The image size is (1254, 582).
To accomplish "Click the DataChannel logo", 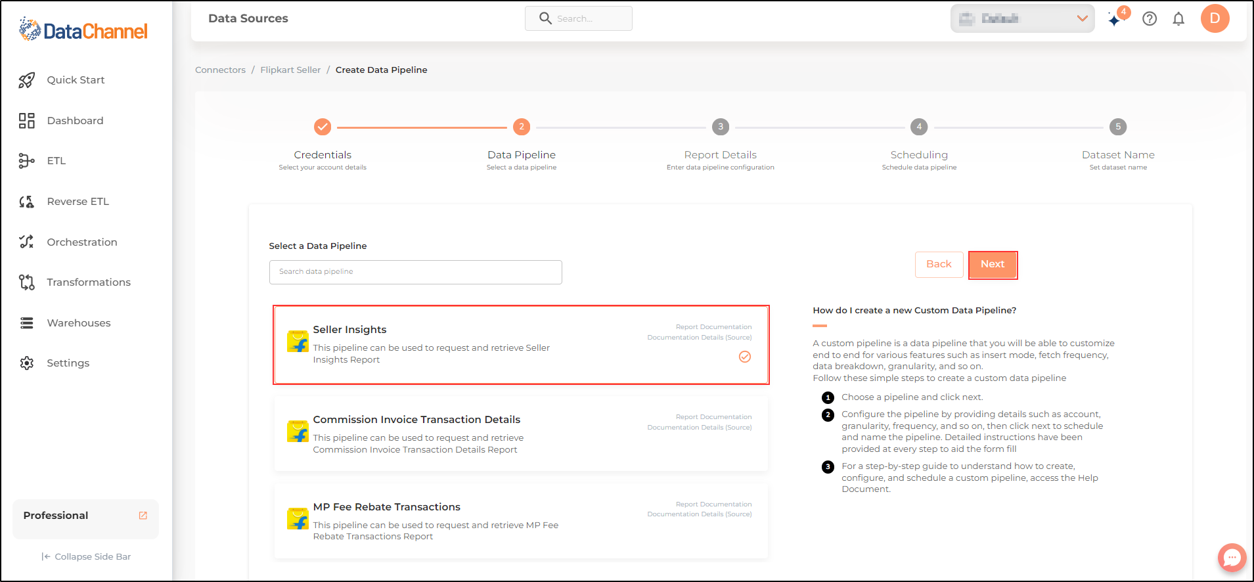I will pos(83,30).
